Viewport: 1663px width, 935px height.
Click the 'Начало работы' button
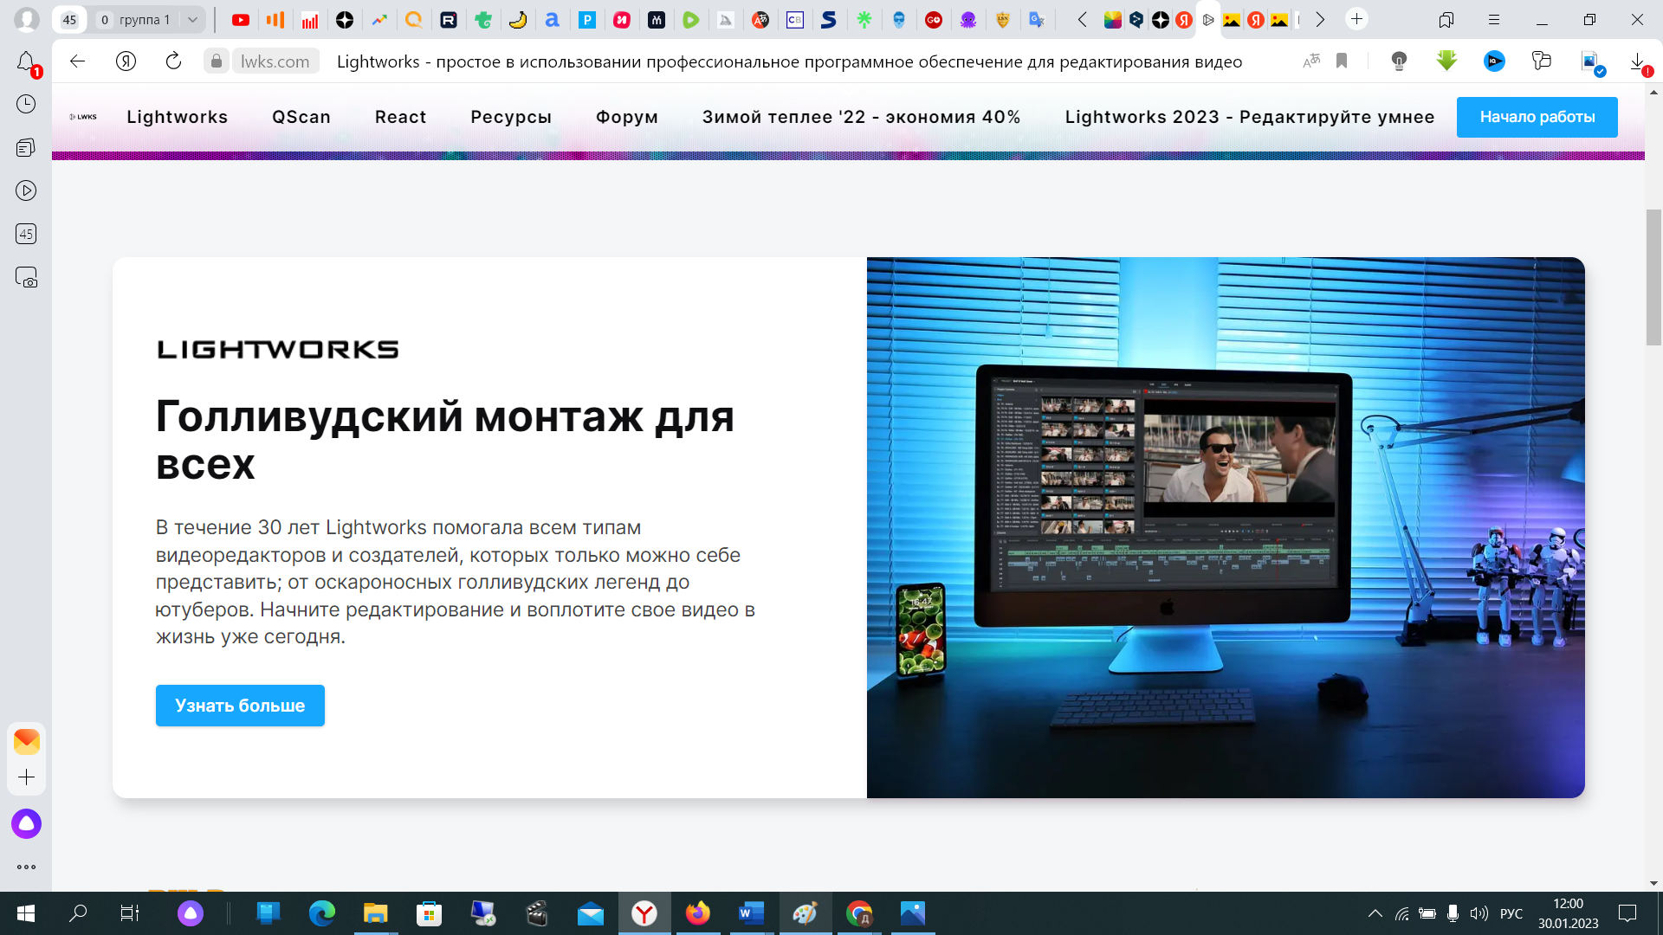click(1537, 117)
